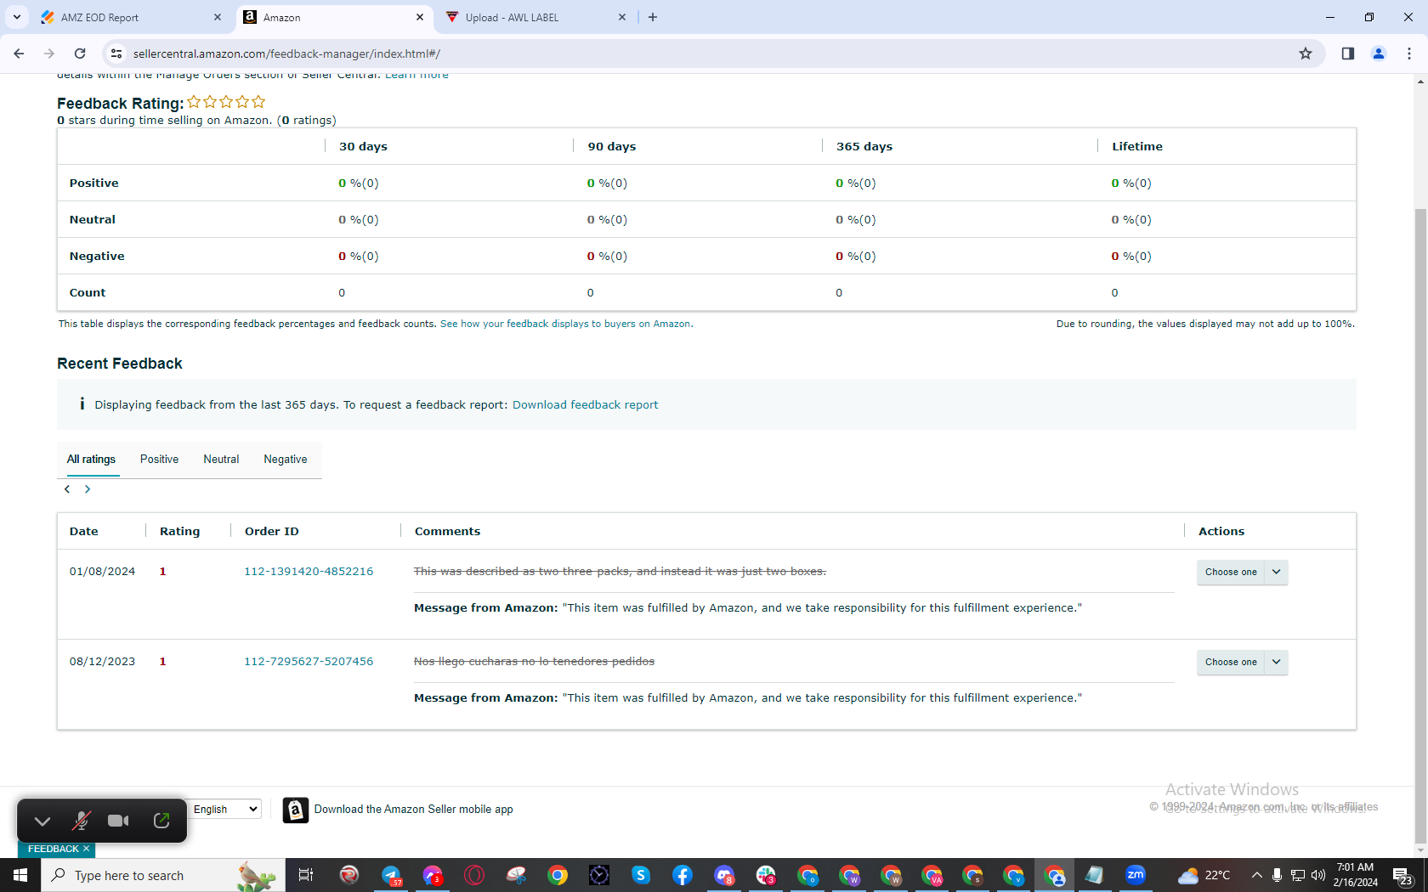This screenshot has height=892, width=1428.
Task: Select the All ratings tab
Action: click(x=91, y=460)
